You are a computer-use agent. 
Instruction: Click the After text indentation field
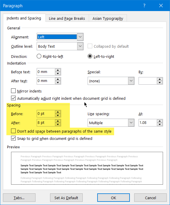click(46, 81)
